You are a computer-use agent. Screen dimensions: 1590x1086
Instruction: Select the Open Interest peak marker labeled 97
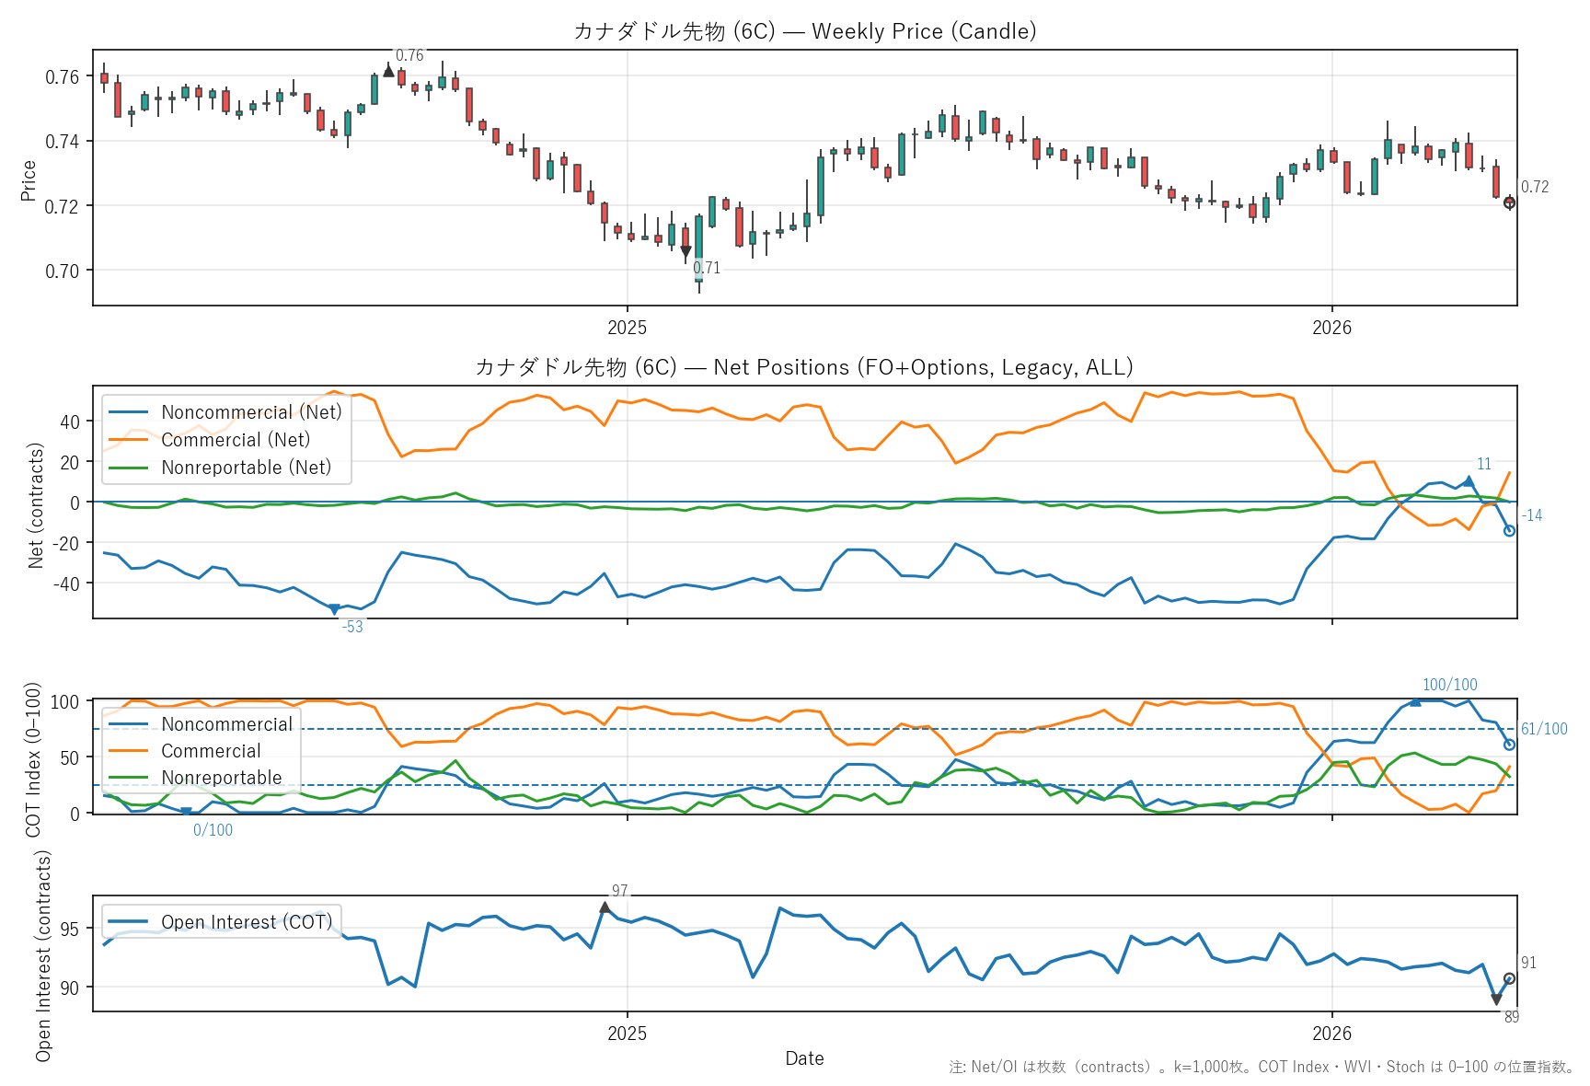coord(605,907)
